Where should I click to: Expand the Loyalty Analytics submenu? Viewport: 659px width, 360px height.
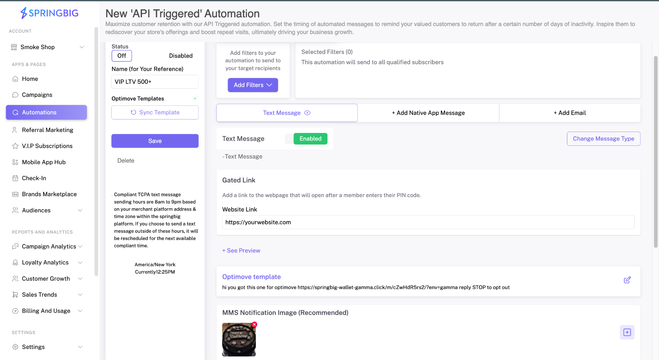point(80,263)
